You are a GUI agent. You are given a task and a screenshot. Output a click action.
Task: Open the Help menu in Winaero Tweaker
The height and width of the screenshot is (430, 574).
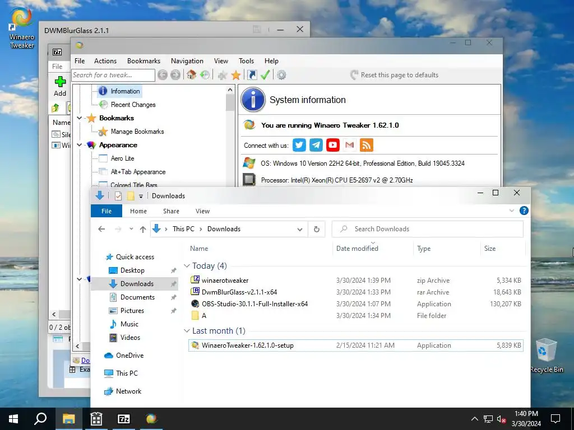pos(272,61)
